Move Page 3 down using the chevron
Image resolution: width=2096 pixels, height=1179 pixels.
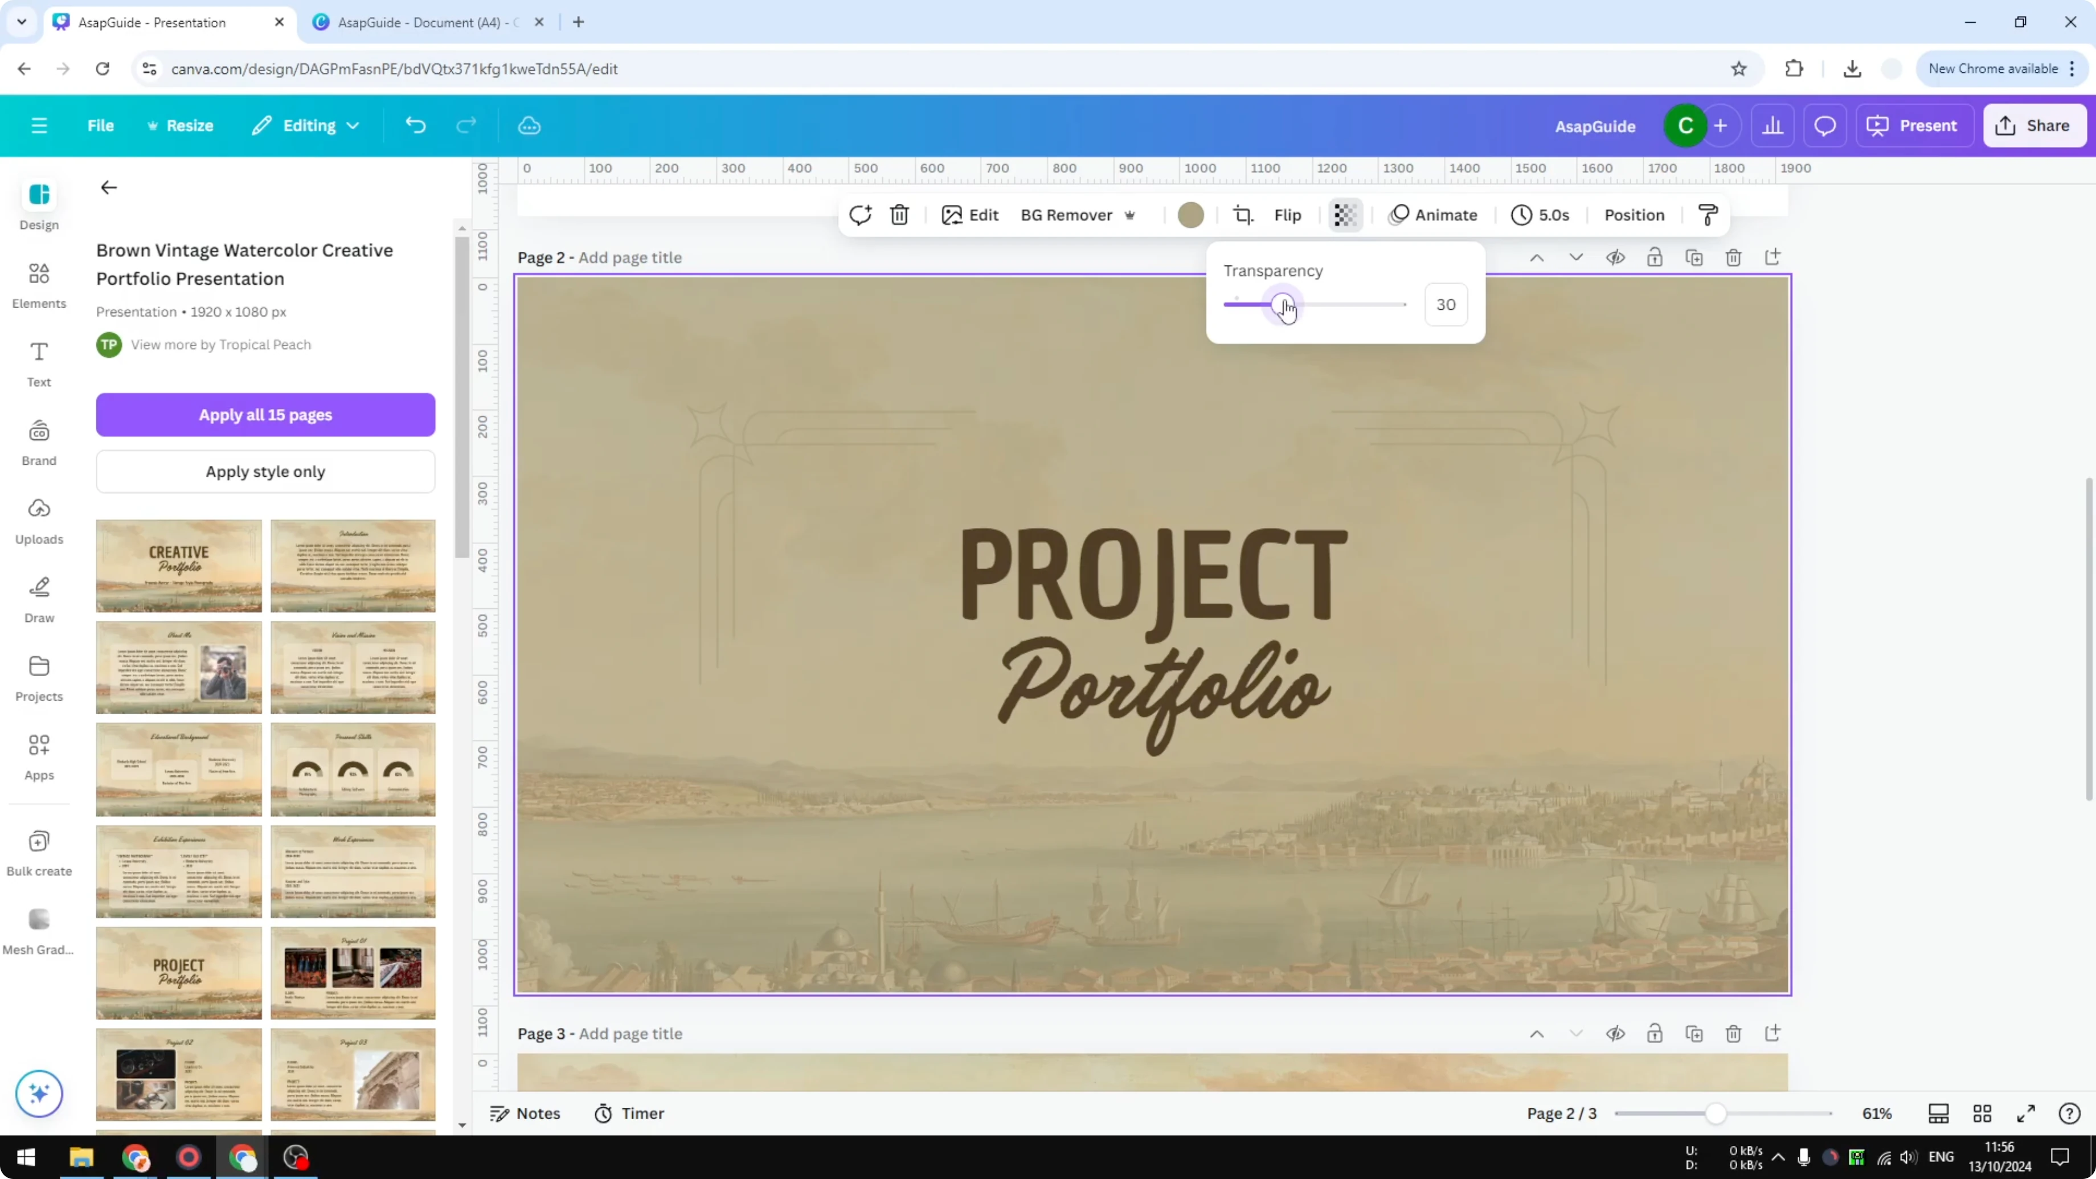[1576, 1033]
